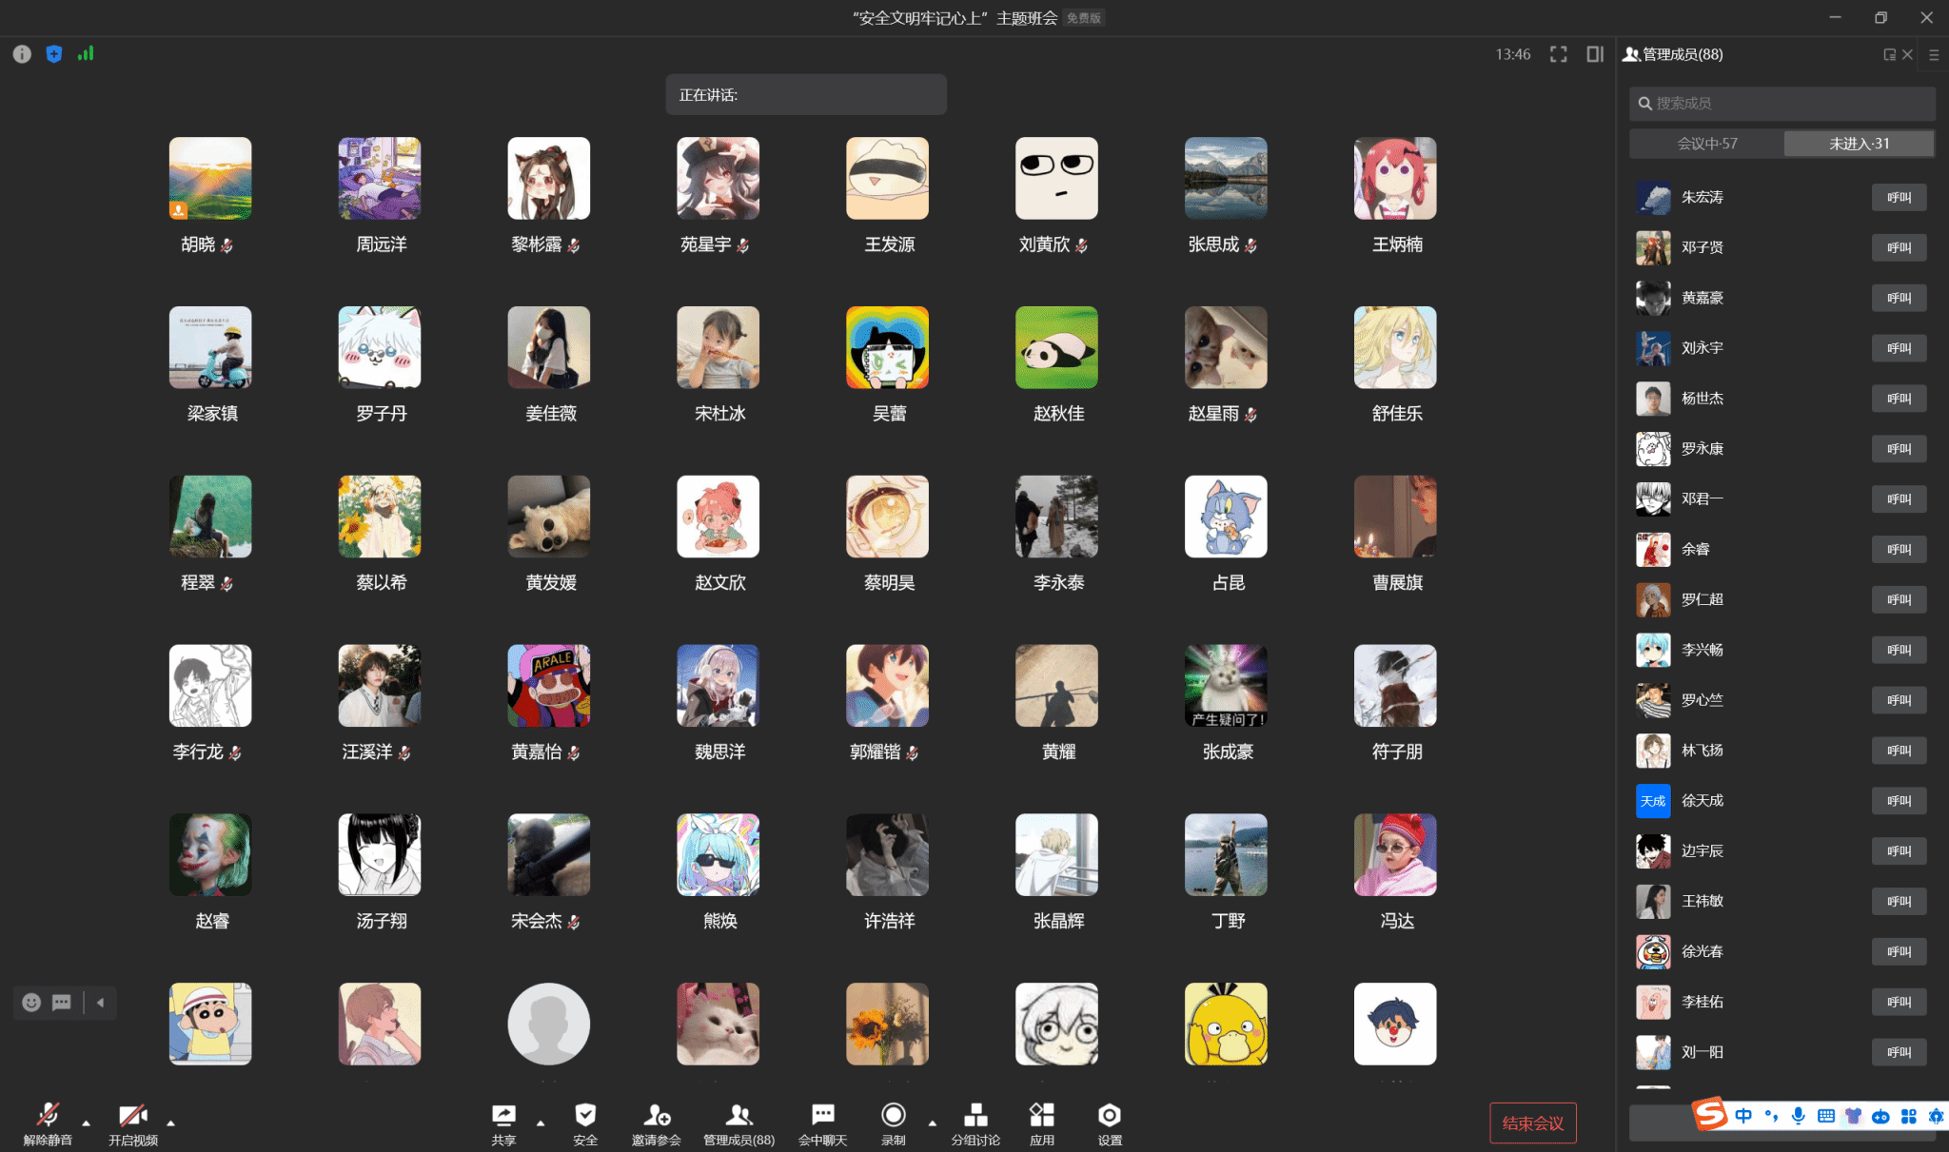The width and height of the screenshot is (1949, 1152).
Task: Expand video options arrow beside camera
Action: 170,1123
